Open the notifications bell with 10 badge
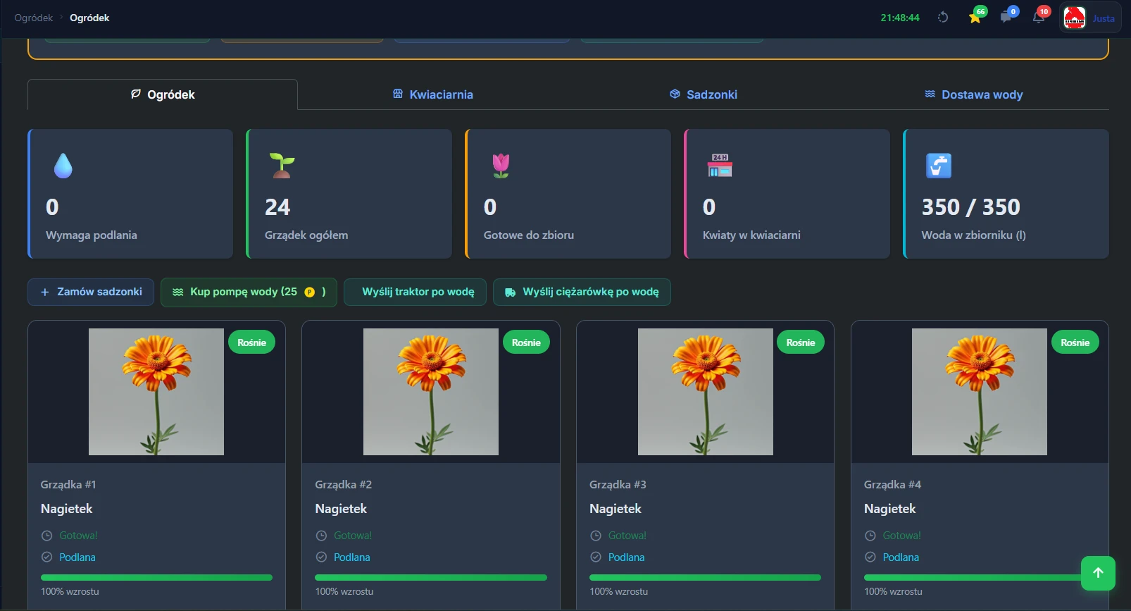Image resolution: width=1131 pixels, height=611 pixels. (x=1039, y=18)
